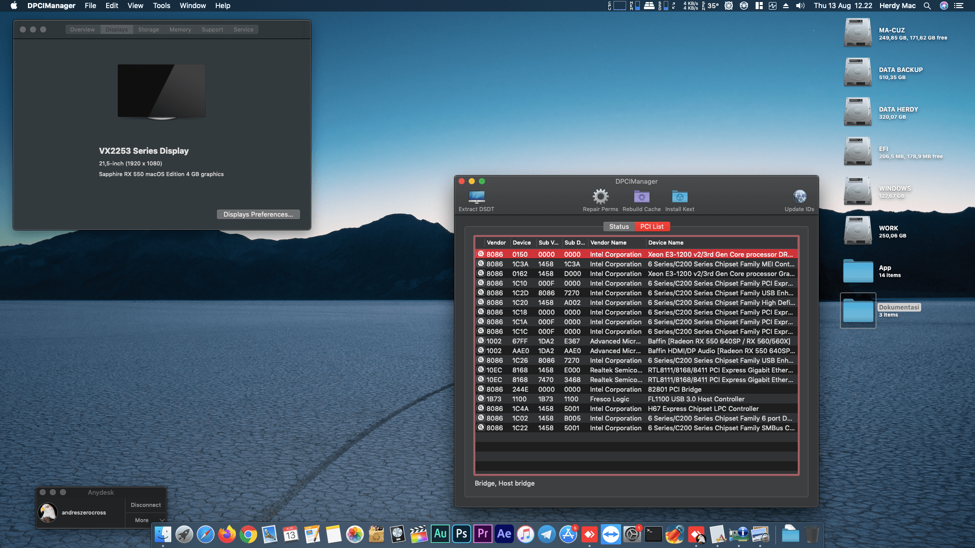Open the Window menu in the menu bar
Viewport: 975px width, 548px height.
coord(192,6)
